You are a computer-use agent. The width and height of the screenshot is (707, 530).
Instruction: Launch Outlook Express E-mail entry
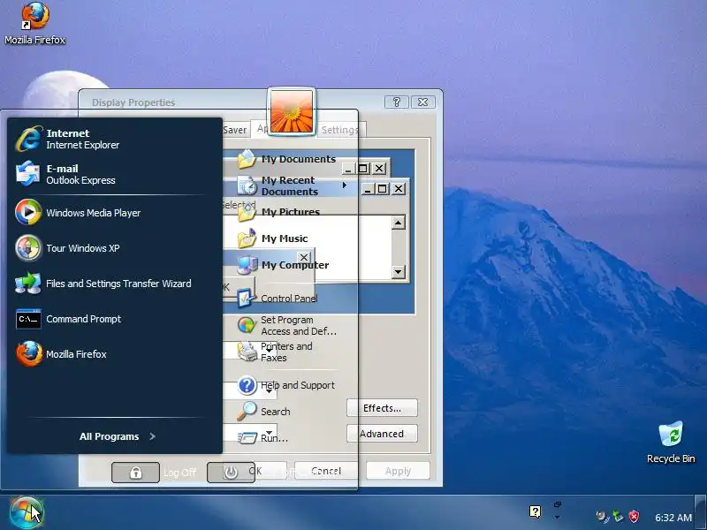pos(65,174)
